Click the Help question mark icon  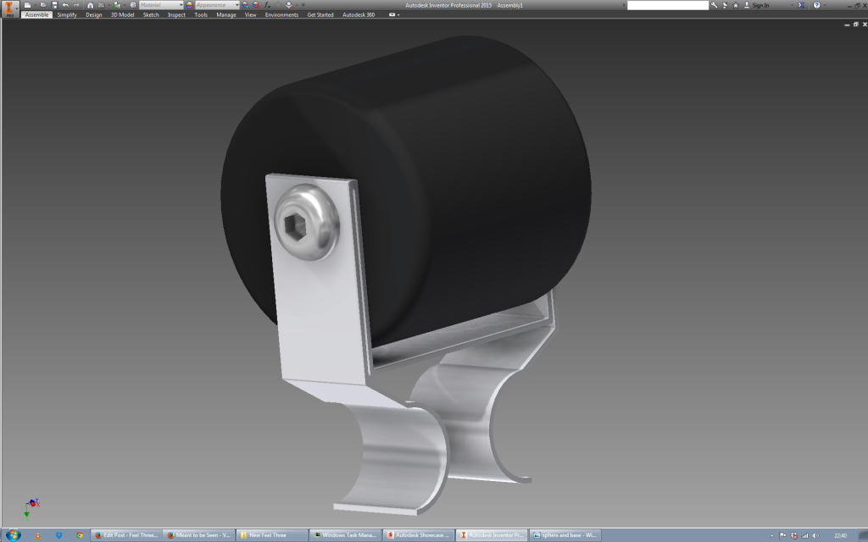click(x=817, y=5)
